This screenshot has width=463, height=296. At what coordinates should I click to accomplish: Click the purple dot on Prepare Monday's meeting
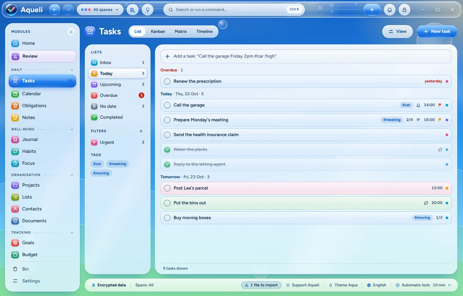pyautogui.click(x=447, y=120)
